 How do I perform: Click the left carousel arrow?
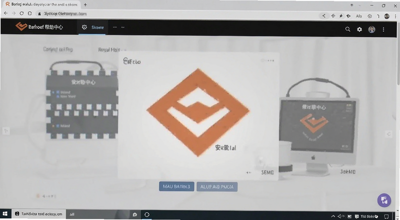coord(6,131)
